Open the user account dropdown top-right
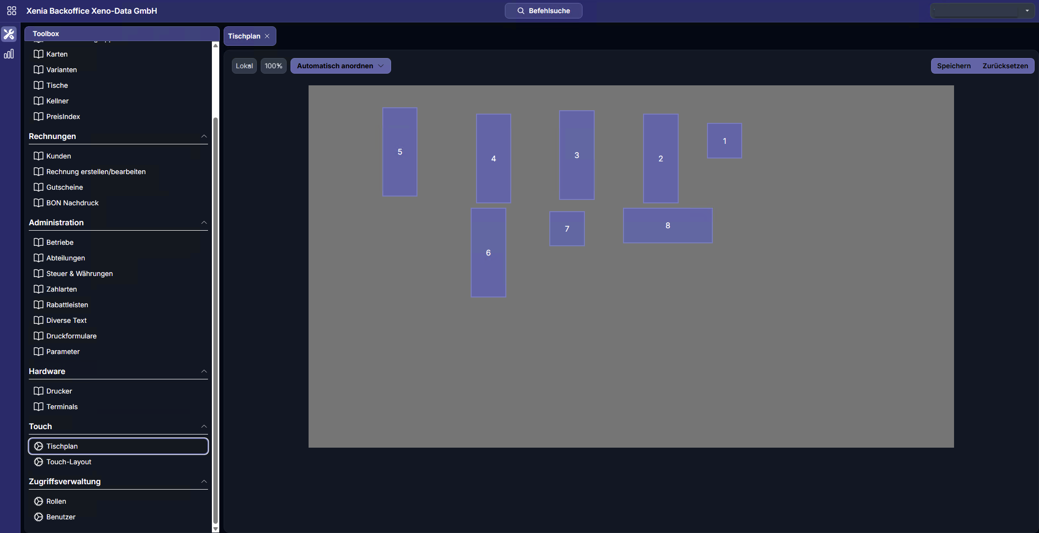 (x=1027, y=11)
